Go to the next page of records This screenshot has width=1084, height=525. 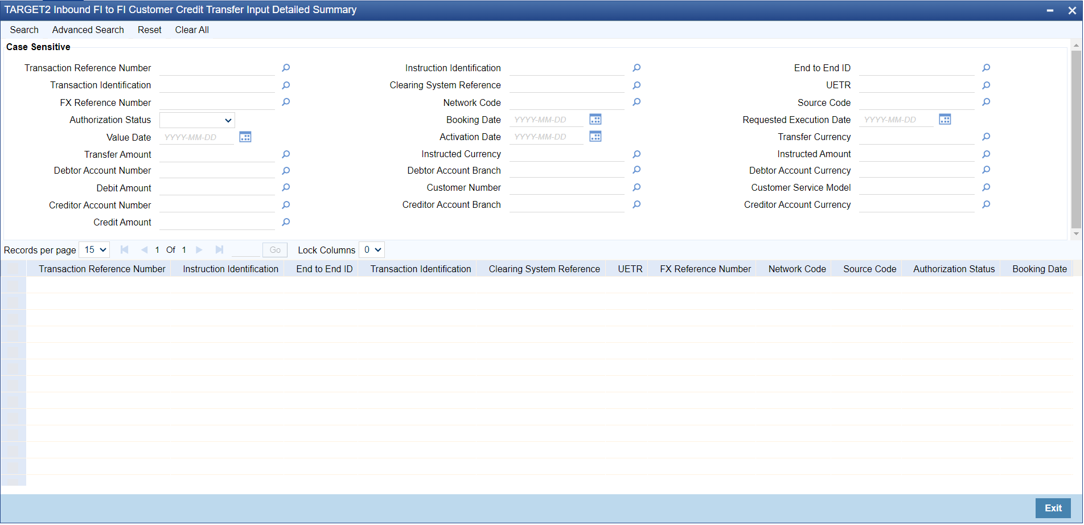pos(199,250)
